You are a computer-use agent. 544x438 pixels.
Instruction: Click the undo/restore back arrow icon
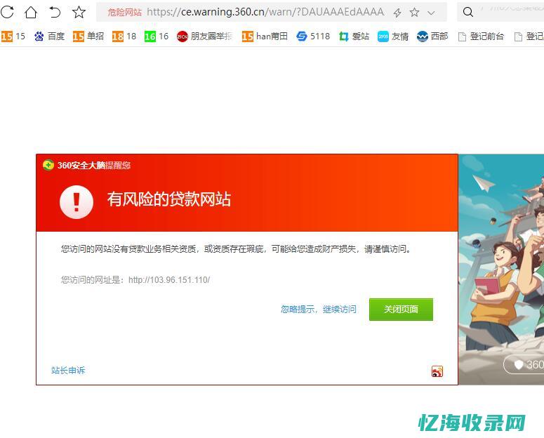coord(55,12)
